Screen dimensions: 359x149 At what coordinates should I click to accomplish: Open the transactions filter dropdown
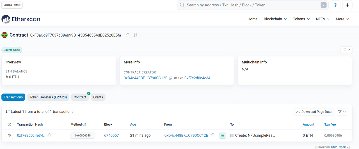[x=342, y=112]
